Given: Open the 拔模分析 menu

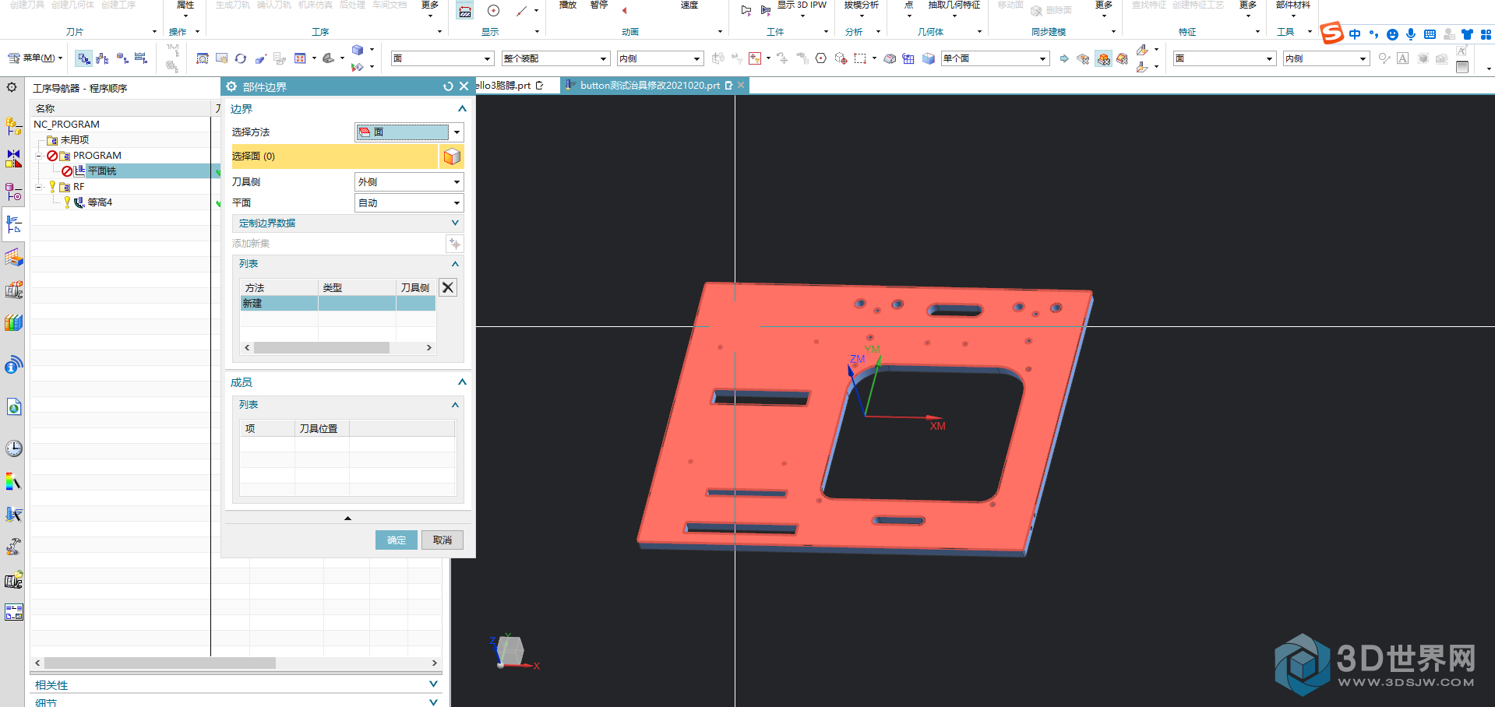Looking at the screenshot, I should (x=862, y=9).
